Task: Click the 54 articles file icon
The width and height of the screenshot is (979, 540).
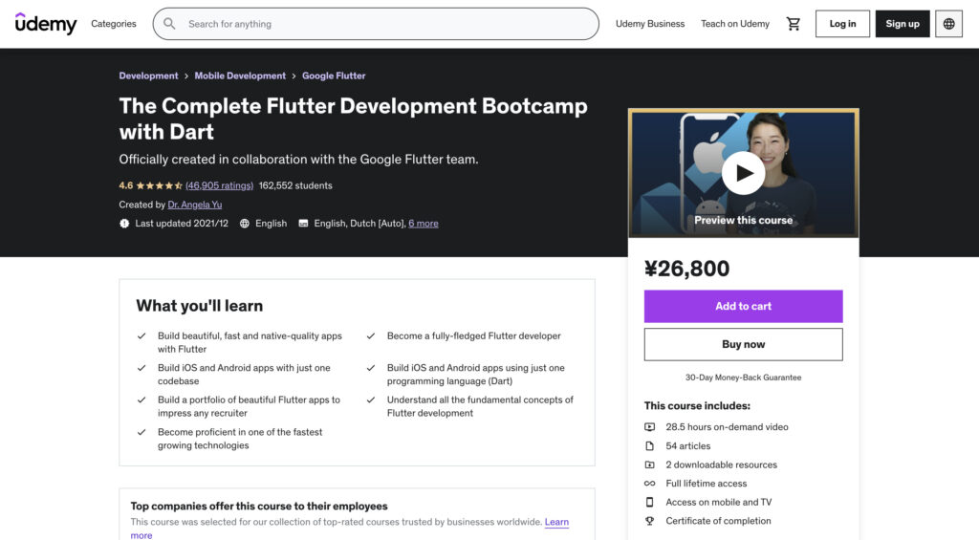Action: click(x=650, y=445)
